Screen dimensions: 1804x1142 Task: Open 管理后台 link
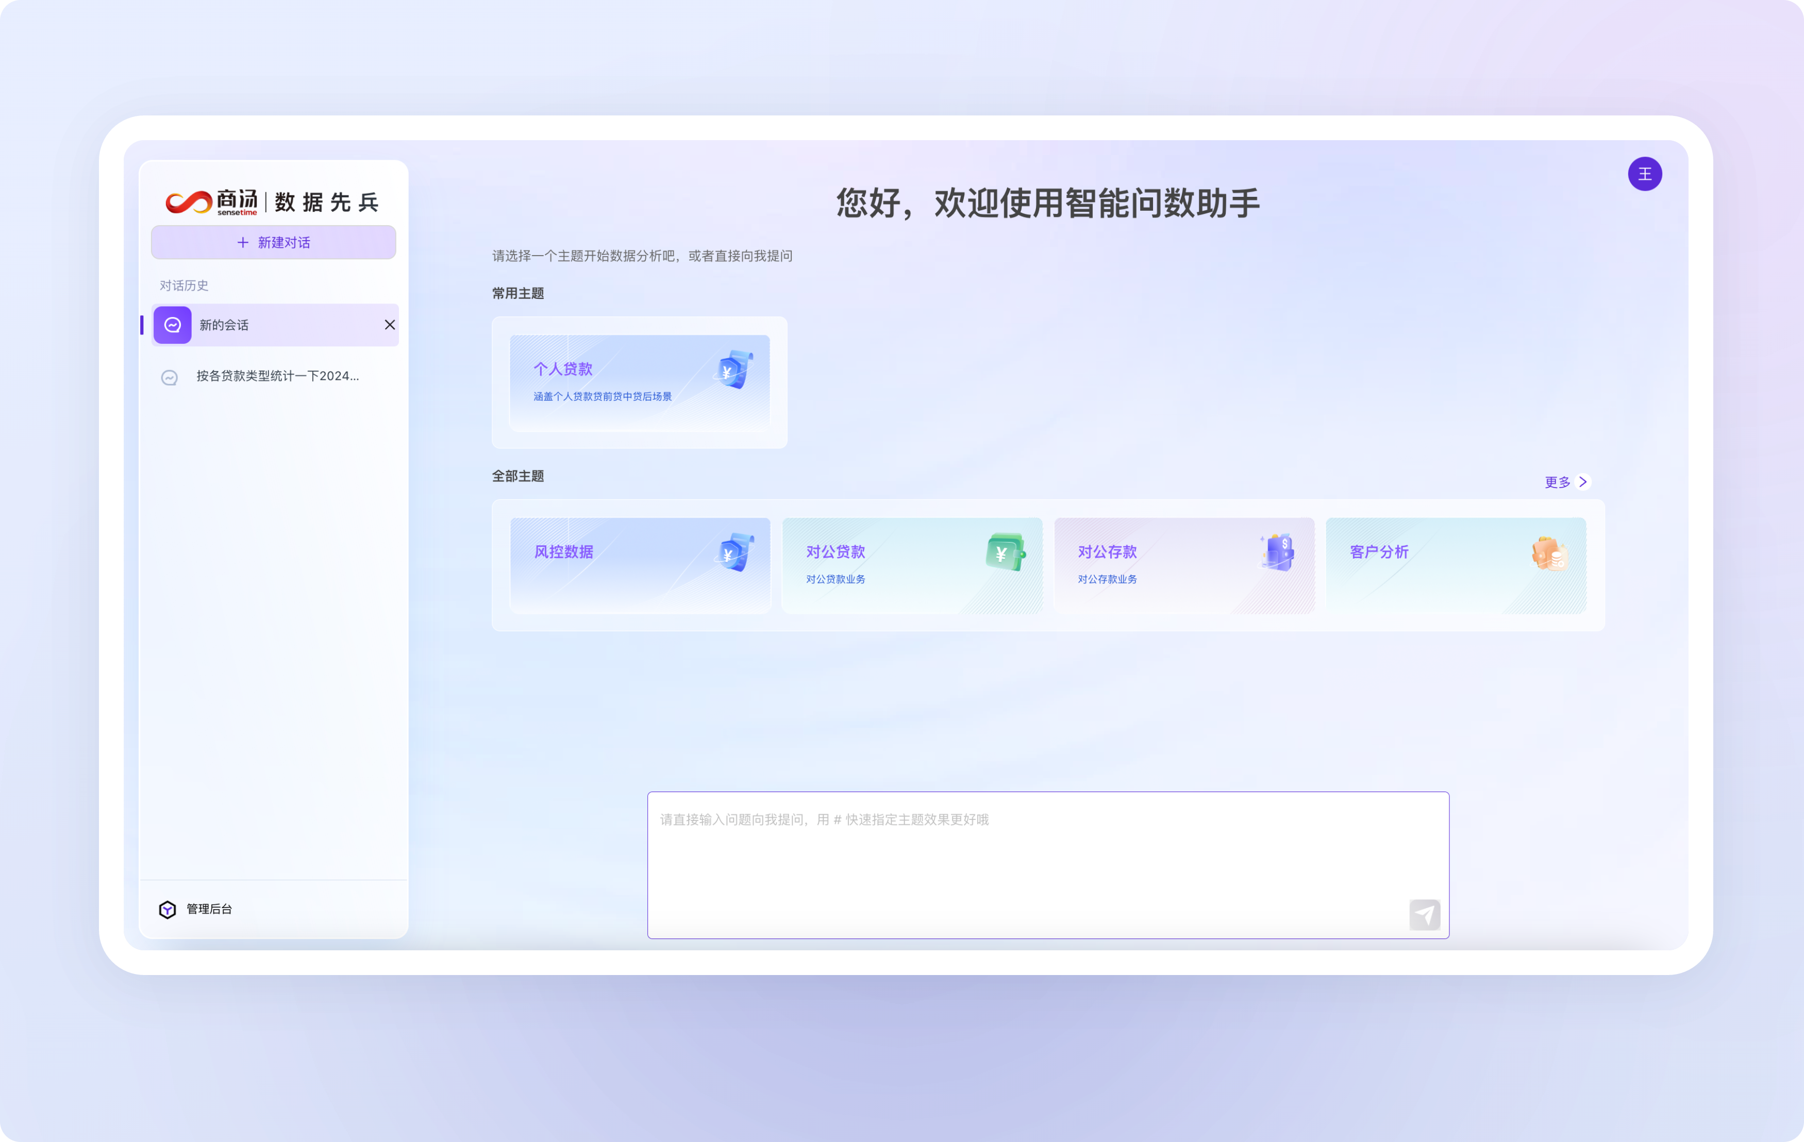click(x=196, y=909)
